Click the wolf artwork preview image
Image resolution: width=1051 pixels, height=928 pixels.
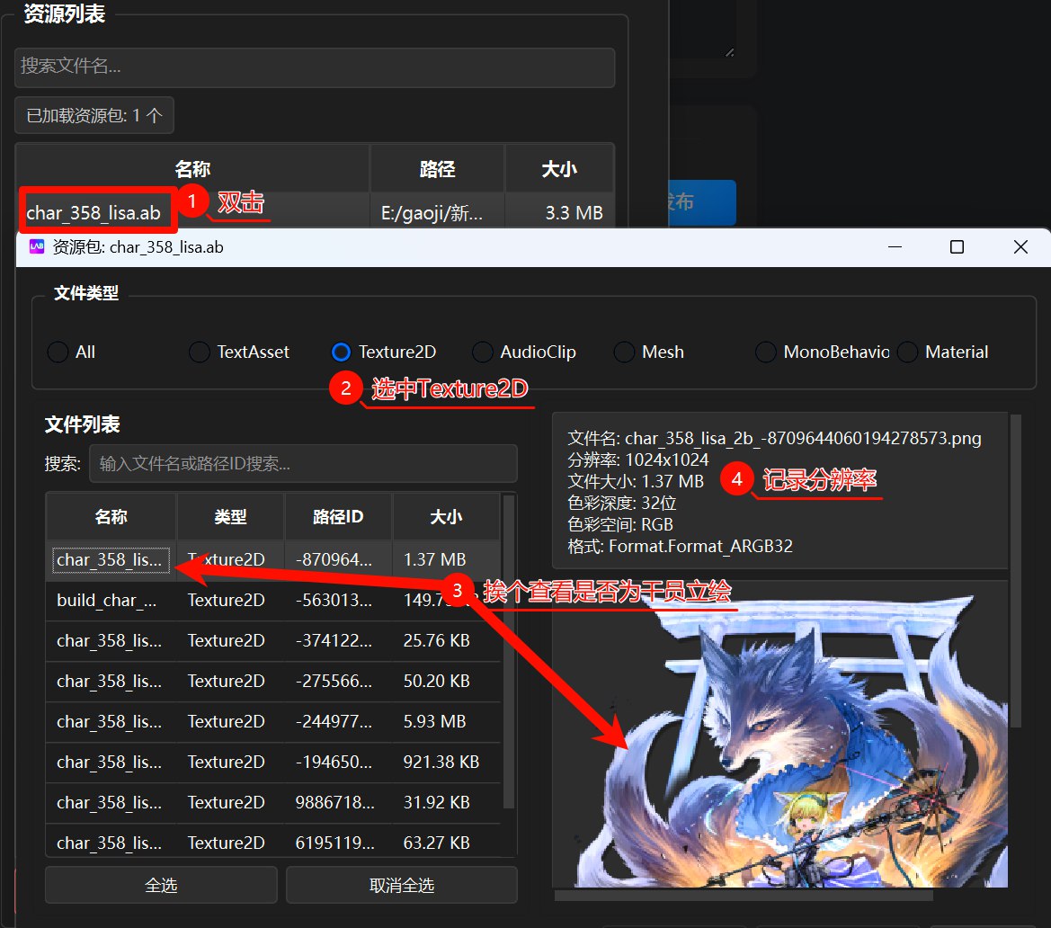coord(780,737)
